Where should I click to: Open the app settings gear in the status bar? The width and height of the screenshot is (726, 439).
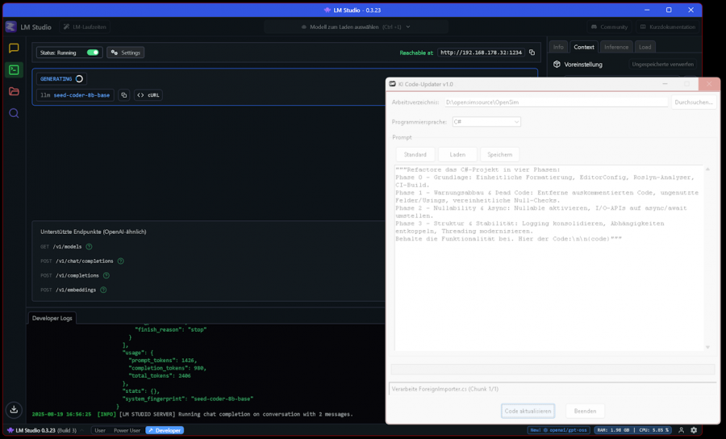point(694,430)
